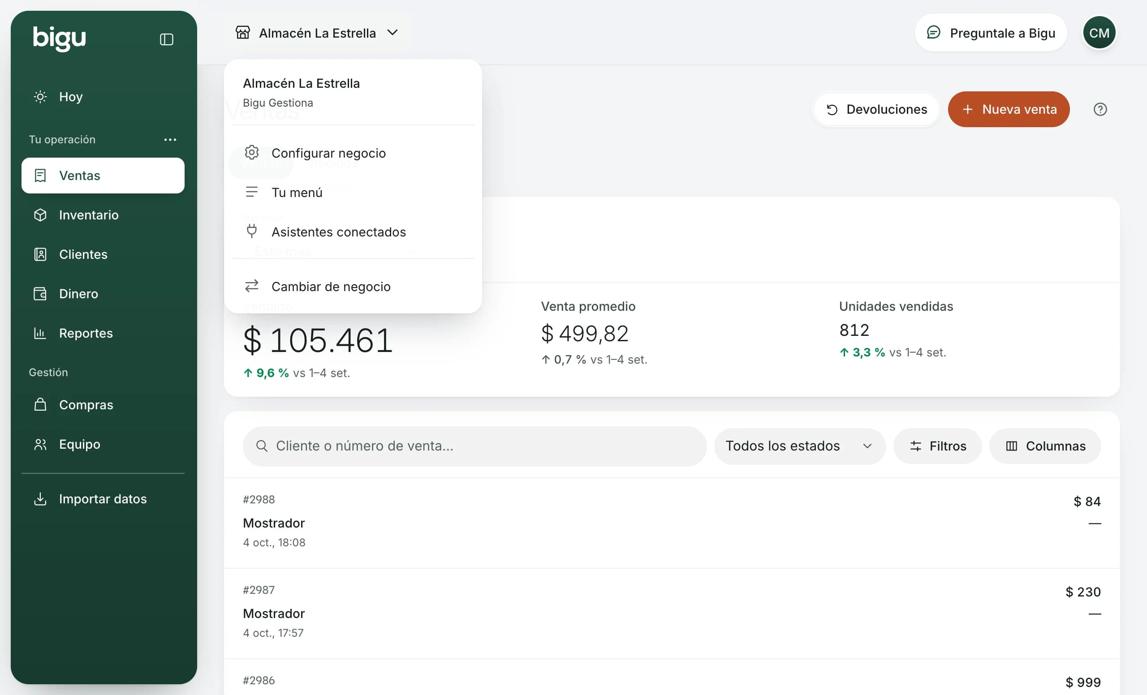The width and height of the screenshot is (1147, 695).
Task: Click the bar chart icon beside Reportes
Action: [x=40, y=333]
